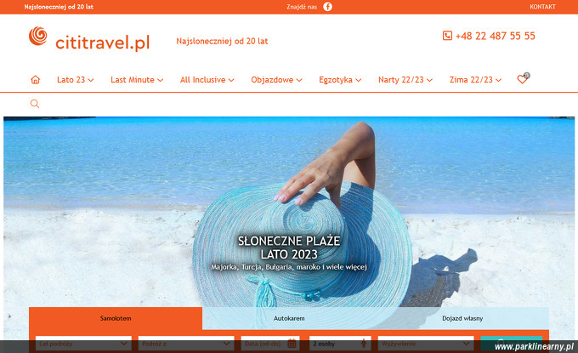Click person icon in 2 osoby field

pos(364,344)
